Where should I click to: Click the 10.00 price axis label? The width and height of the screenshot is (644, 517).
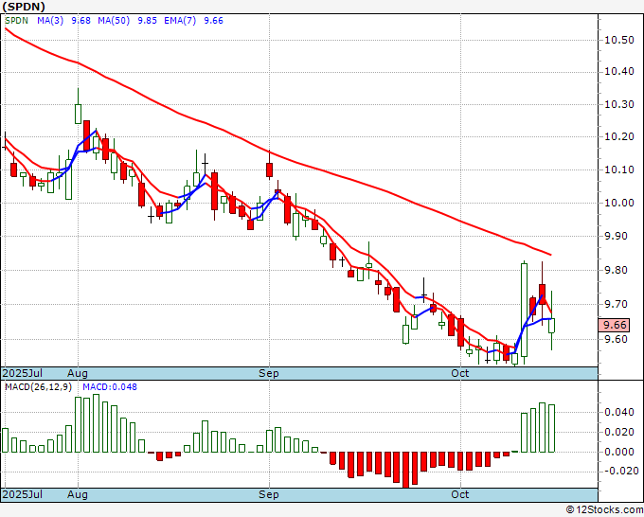619,203
